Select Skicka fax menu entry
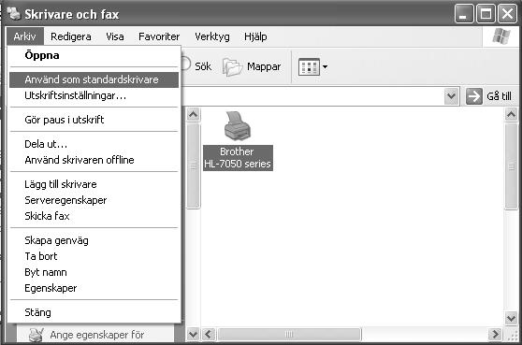Image resolution: width=522 pixels, height=345 pixels. (x=94, y=216)
